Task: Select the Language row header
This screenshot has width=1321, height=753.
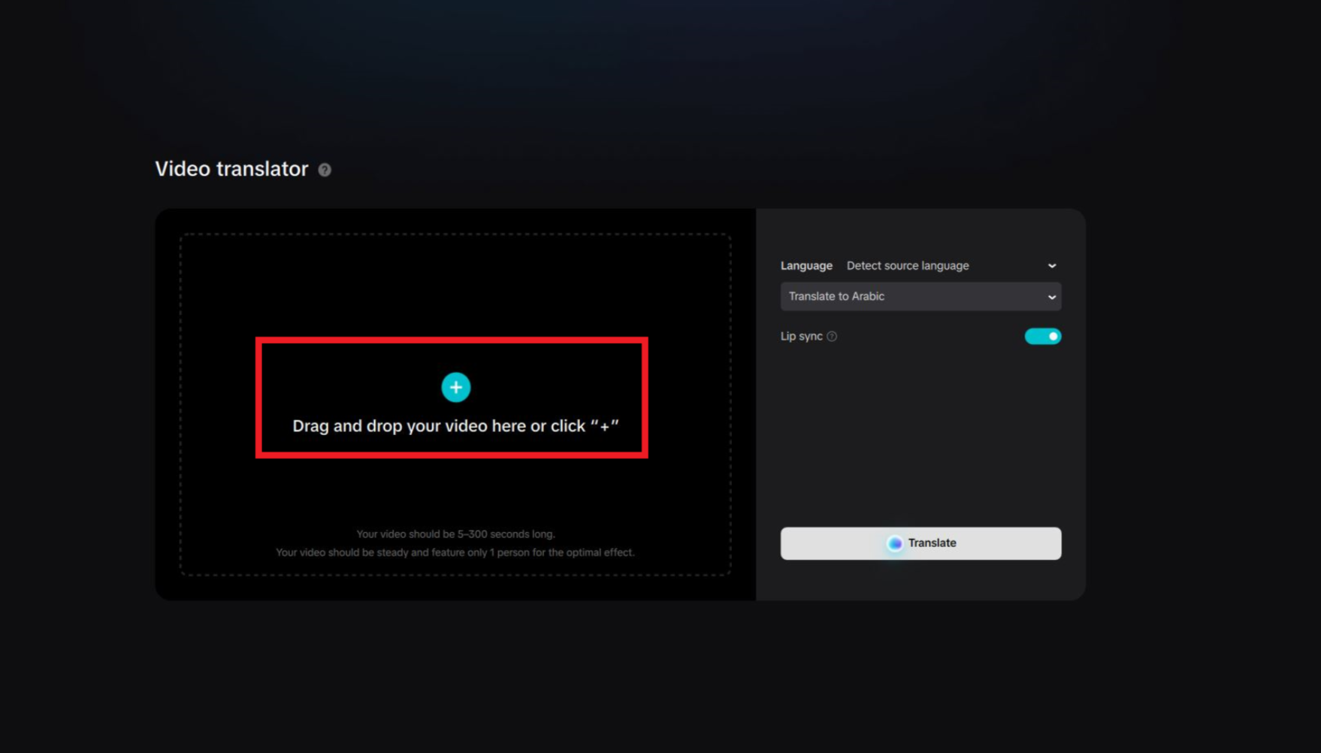Action: click(x=806, y=265)
